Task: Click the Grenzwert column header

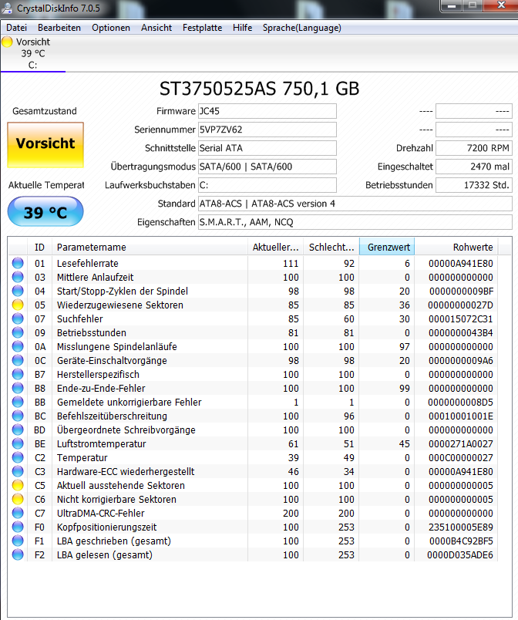Action: pos(387,247)
